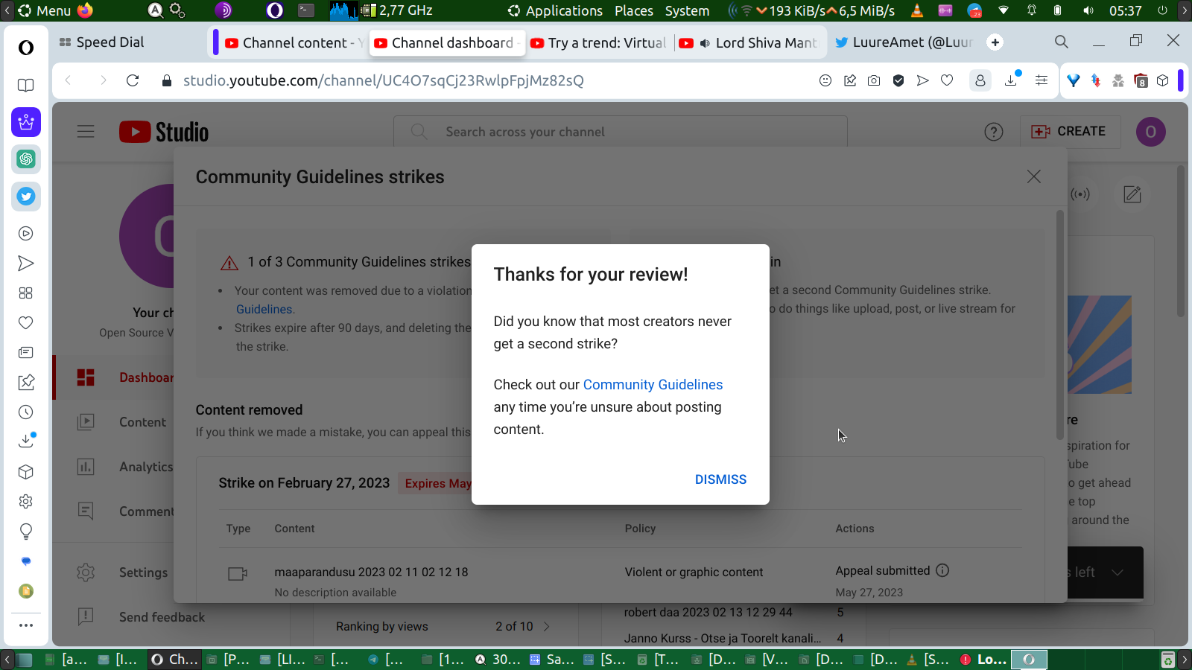Click the browser address bar URL
Viewport: 1192px width, 670px height.
[x=383, y=80]
